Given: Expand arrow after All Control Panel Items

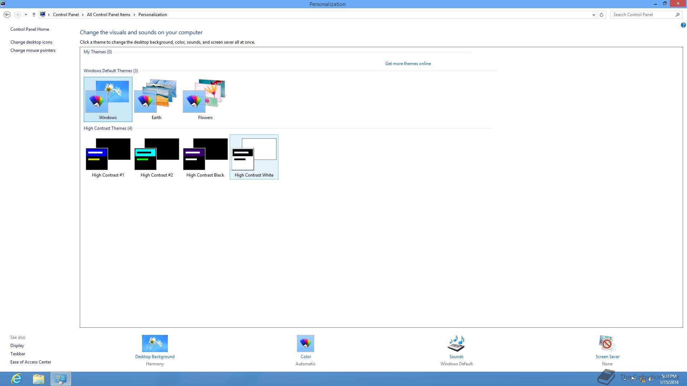Looking at the screenshot, I should 135,15.
